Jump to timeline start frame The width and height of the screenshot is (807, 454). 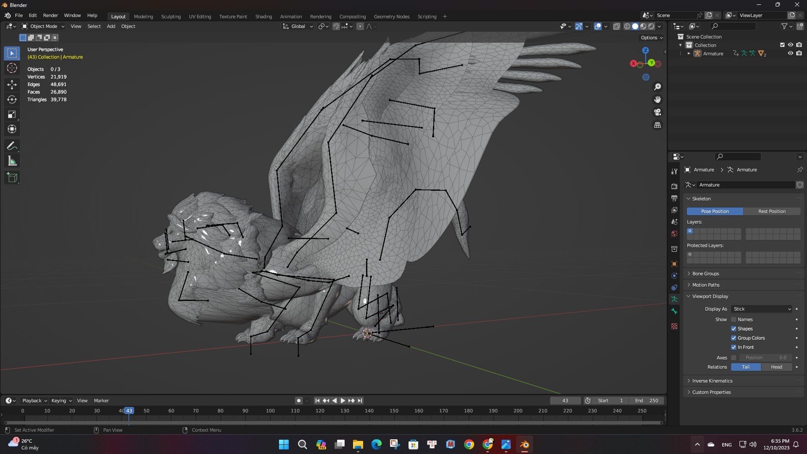[317, 401]
